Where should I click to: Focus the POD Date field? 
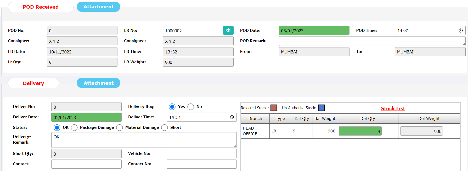314,30
